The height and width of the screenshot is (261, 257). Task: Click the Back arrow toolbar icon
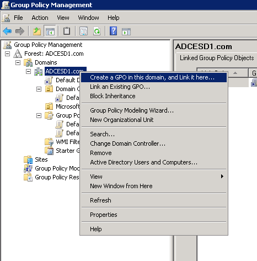[7, 31]
